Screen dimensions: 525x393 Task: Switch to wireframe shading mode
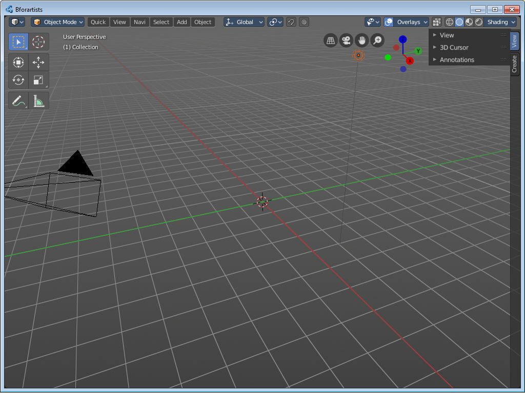point(449,22)
